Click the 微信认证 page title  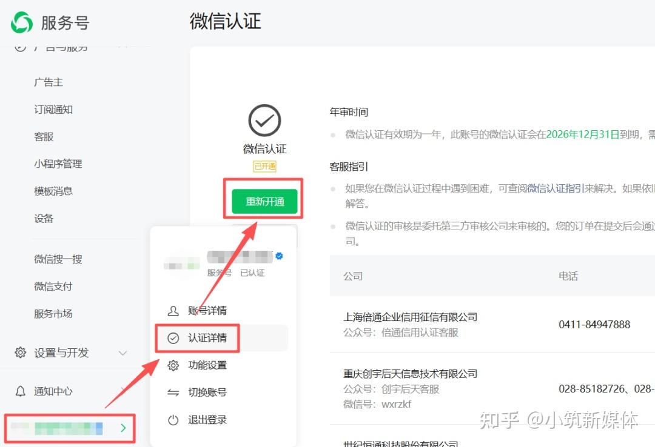[x=226, y=21]
